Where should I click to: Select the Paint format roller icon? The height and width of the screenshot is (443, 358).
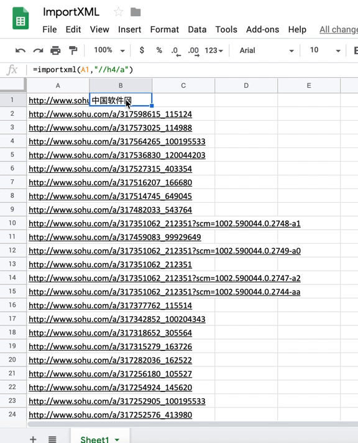[x=73, y=50]
